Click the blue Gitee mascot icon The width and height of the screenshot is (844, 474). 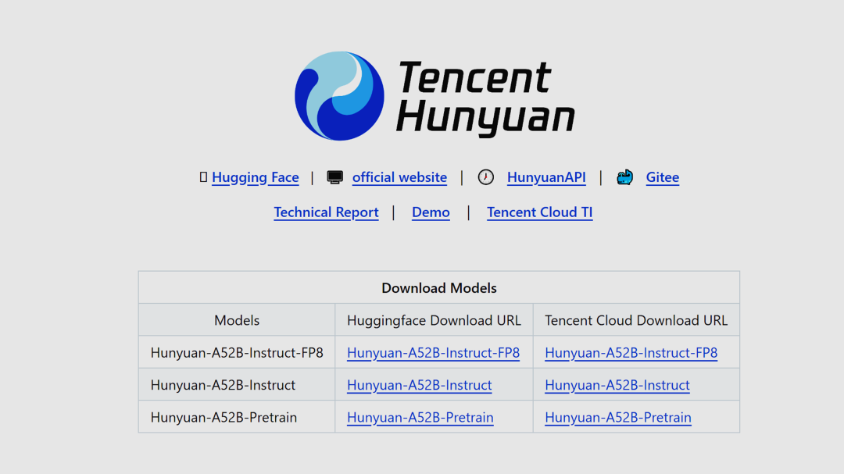point(625,177)
